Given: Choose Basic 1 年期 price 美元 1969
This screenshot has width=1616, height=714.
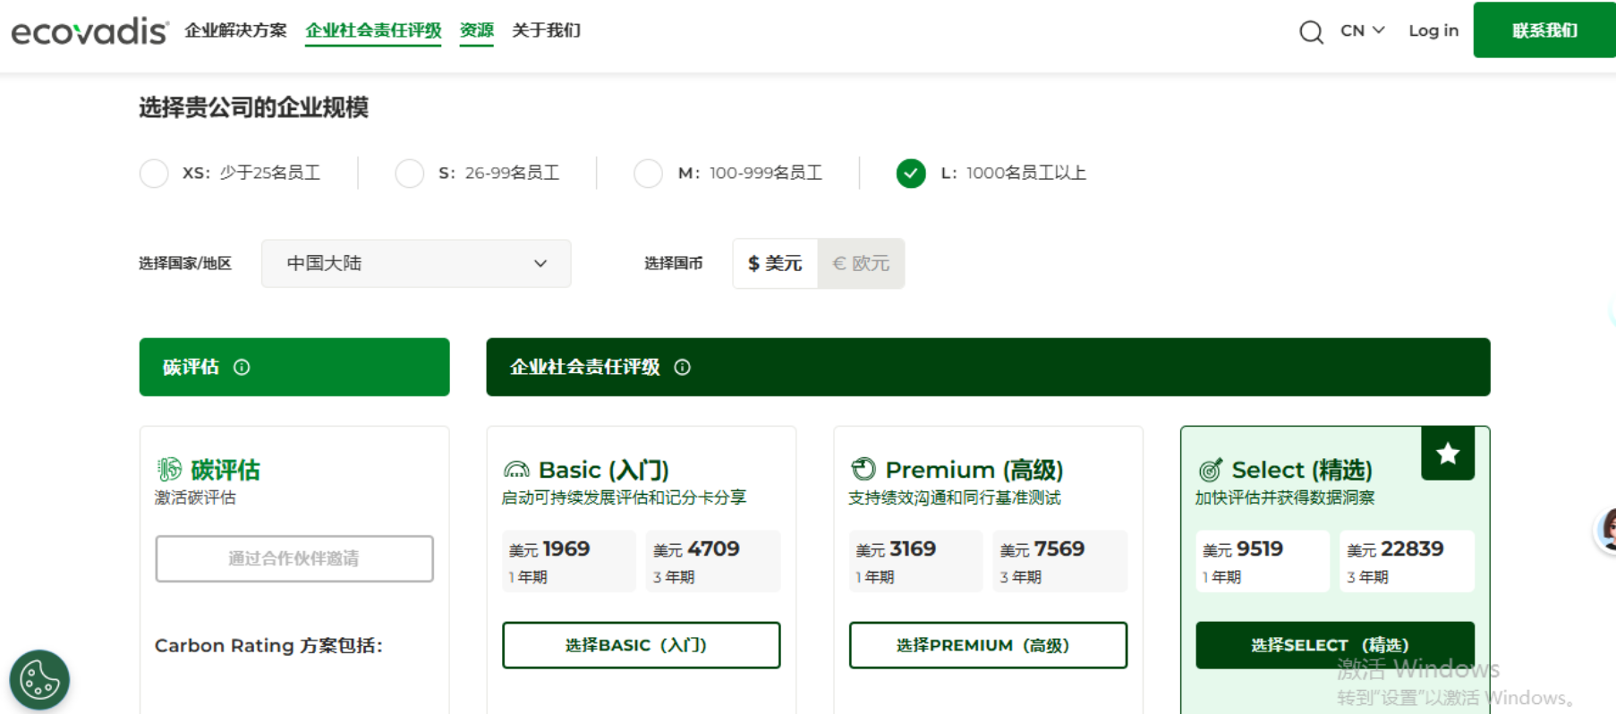Looking at the screenshot, I should coord(569,561).
